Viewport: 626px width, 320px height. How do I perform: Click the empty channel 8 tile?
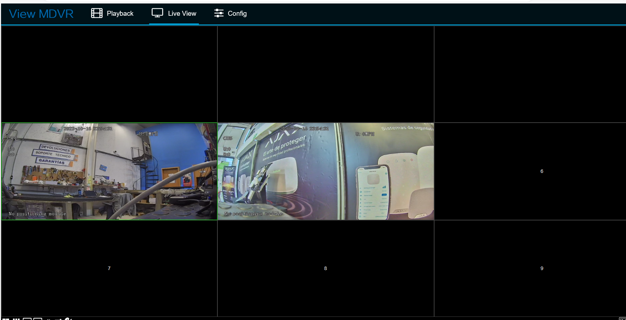coord(325,268)
